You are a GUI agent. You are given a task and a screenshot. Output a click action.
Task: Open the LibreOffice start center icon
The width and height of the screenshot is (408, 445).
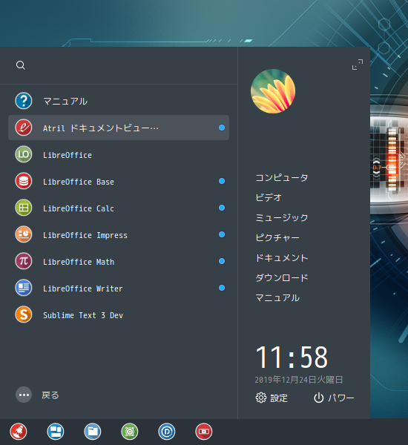click(x=24, y=154)
